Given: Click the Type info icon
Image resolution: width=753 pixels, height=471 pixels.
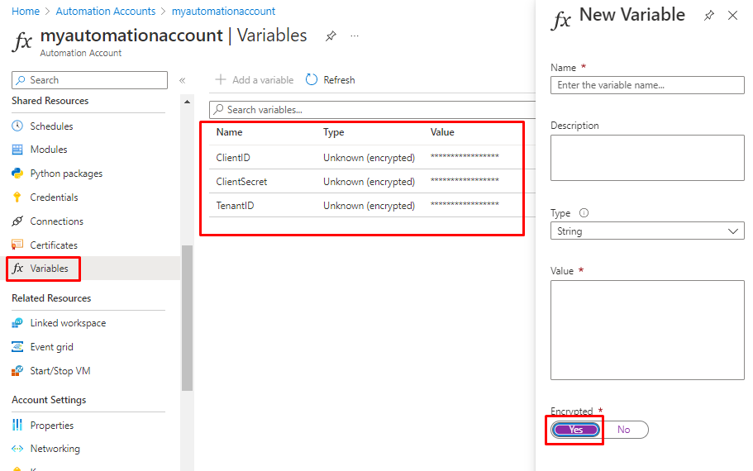Looking at the screenshot, I should (584, 213).
